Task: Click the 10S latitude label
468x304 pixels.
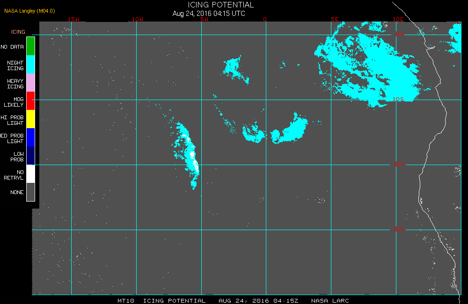Action: 398,99
